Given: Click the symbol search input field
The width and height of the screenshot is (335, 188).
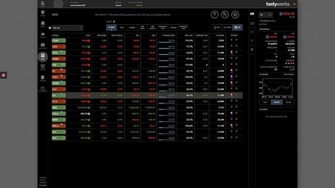Looking at the screenshot, I should [265, 15].
